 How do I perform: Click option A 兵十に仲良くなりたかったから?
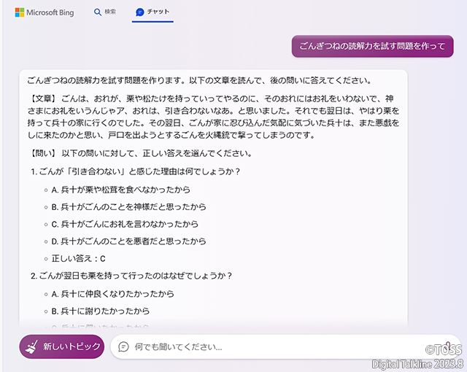(112, 294)
